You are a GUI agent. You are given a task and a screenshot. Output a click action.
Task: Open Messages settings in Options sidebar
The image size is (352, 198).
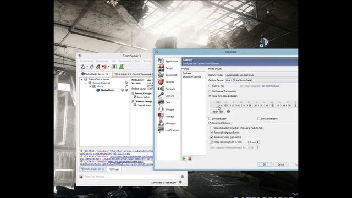coord(168,123)
